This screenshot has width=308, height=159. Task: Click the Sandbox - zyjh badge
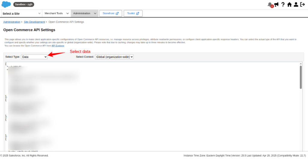tap(24, 5)
